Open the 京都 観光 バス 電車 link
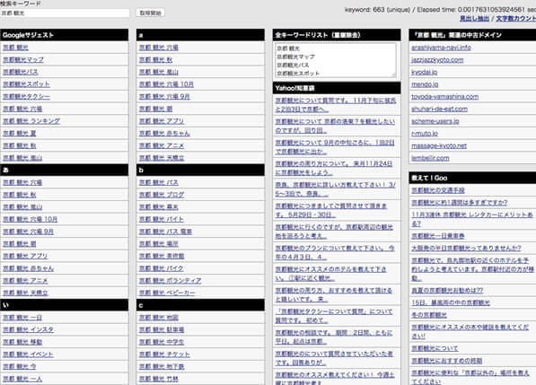The width and height of the screenshot is (536, 385). [165, 232]
